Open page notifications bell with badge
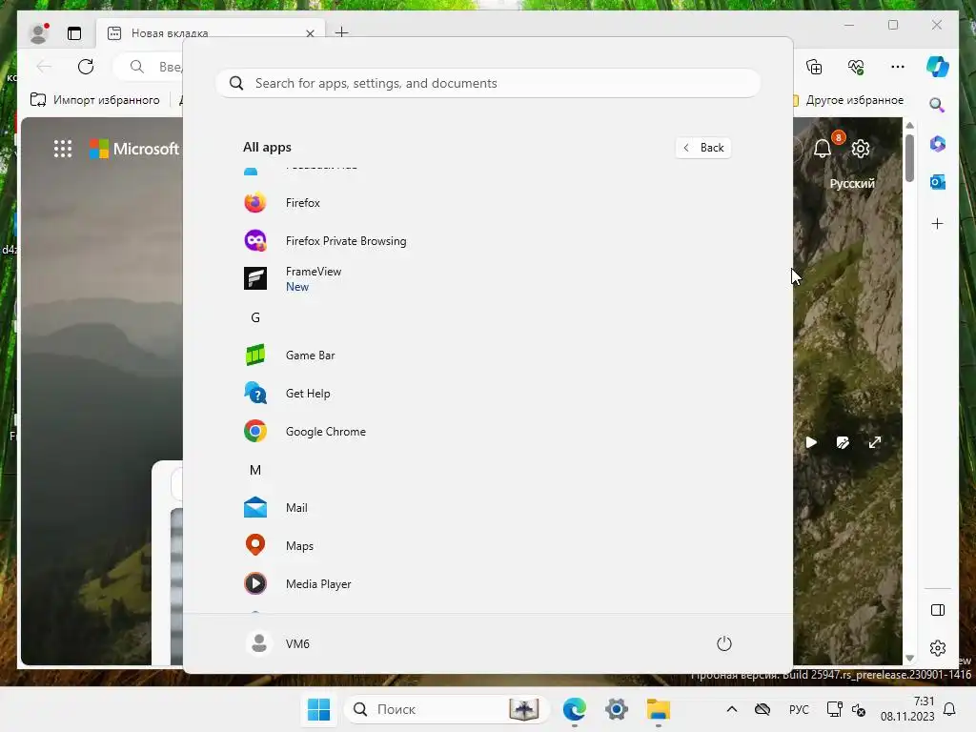This screenshot has width=976, height=732. click(x=824, y=148)
